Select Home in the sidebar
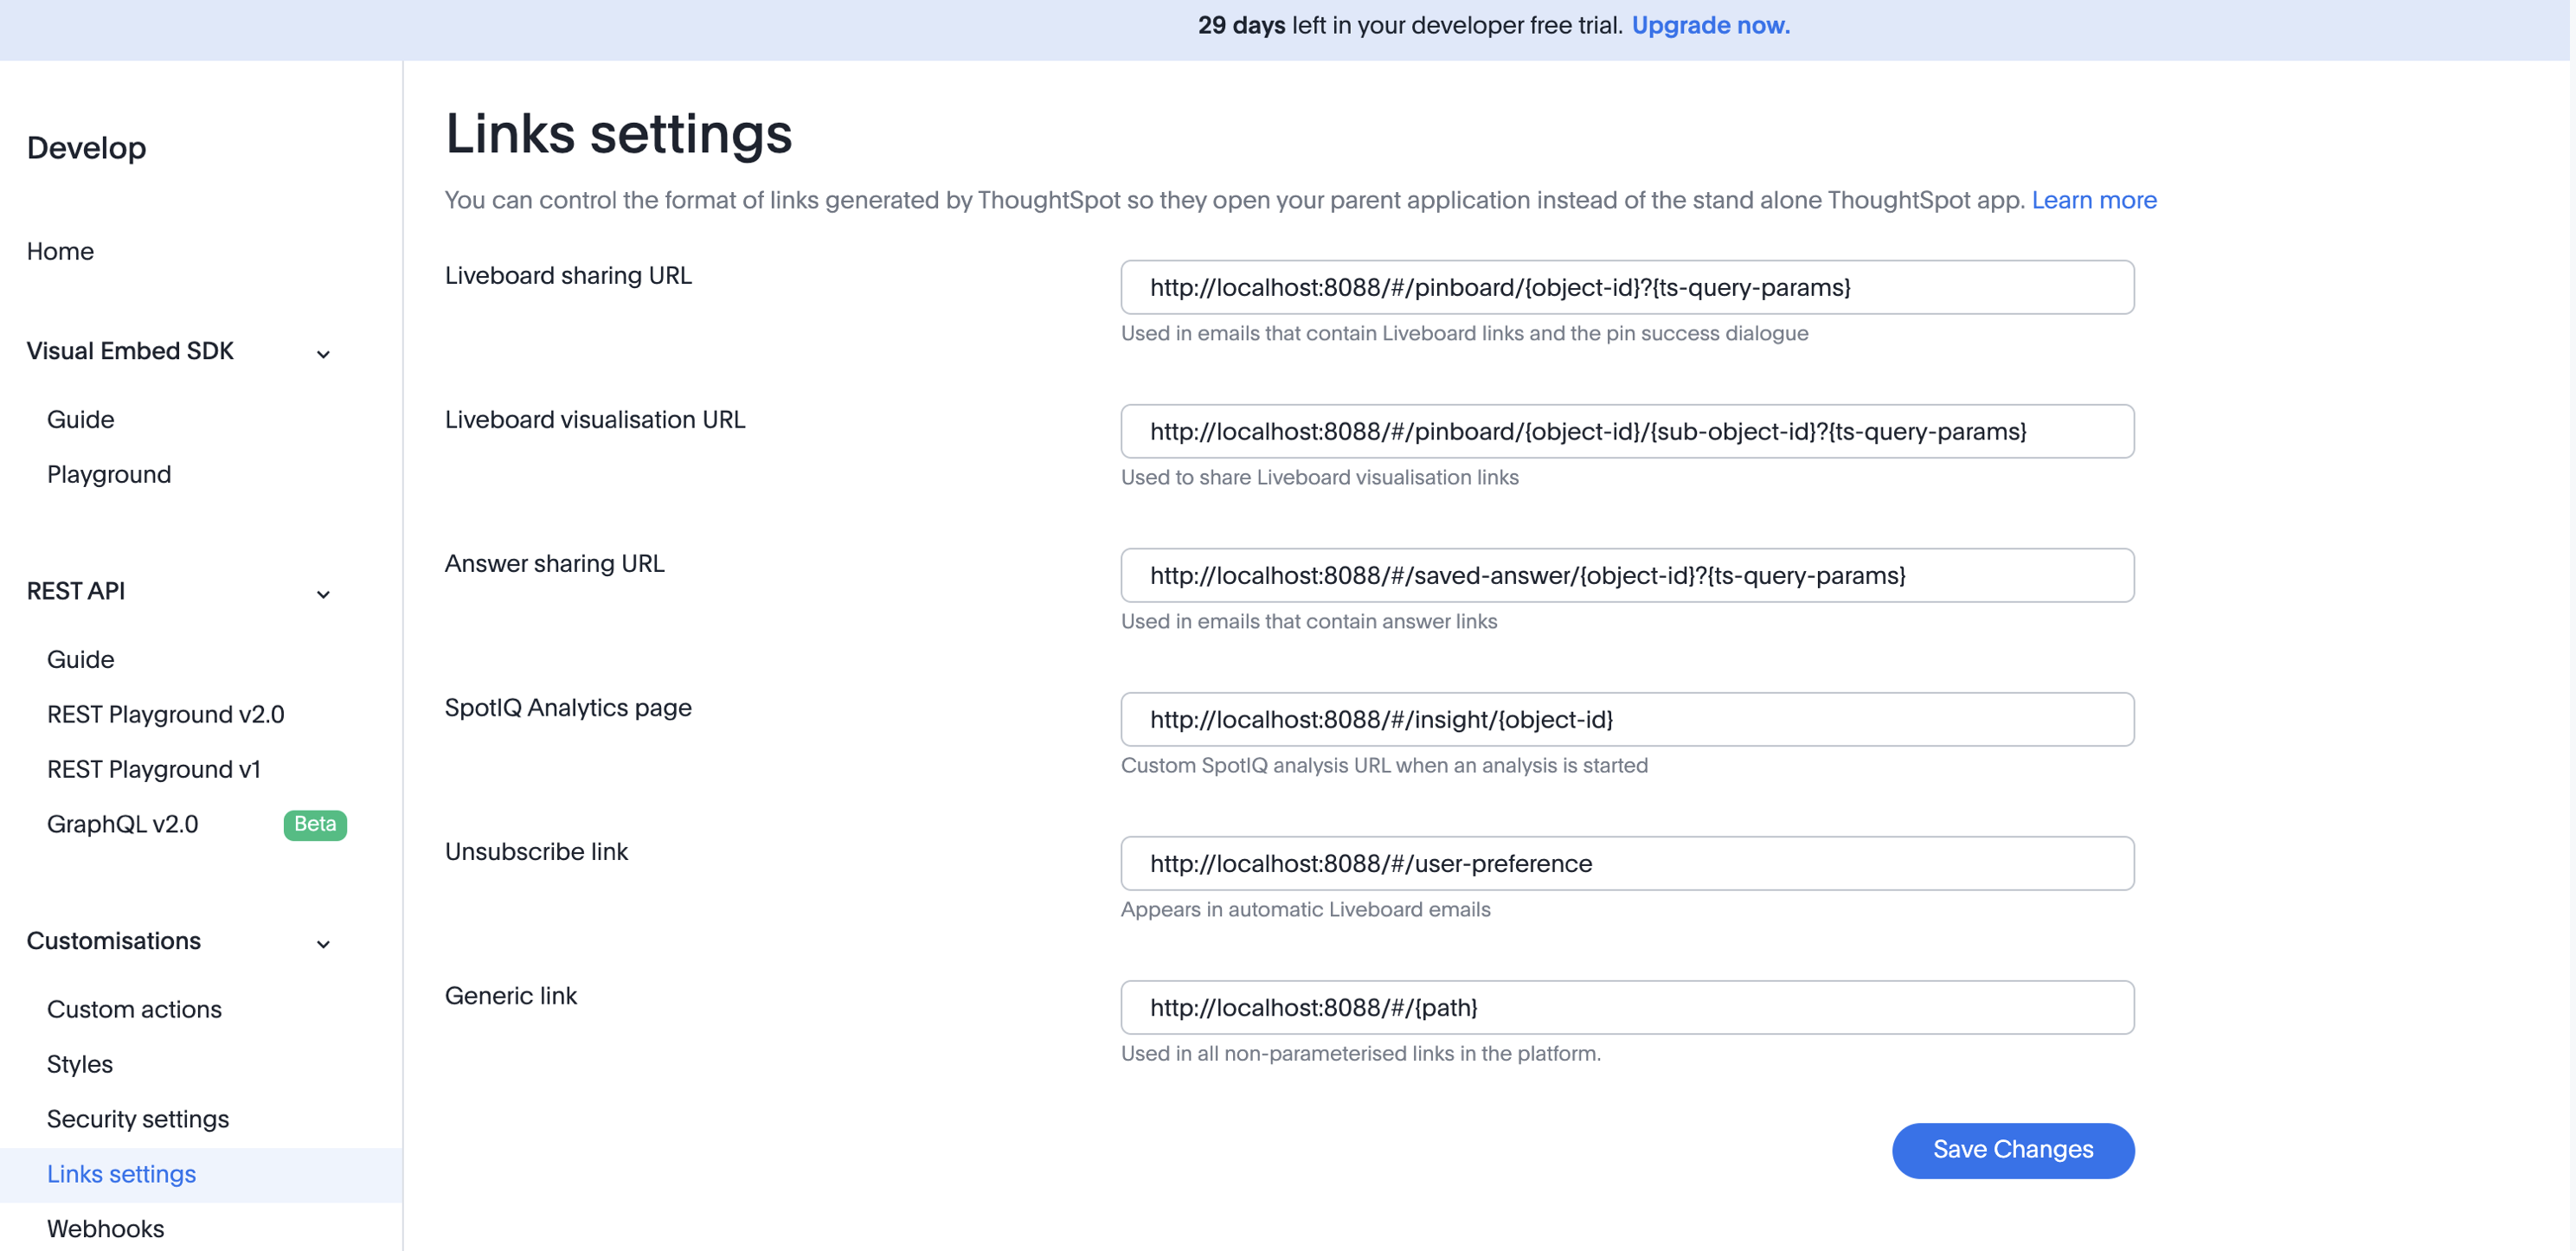This screenshot has height=1251, width=2576. point(60,251)
